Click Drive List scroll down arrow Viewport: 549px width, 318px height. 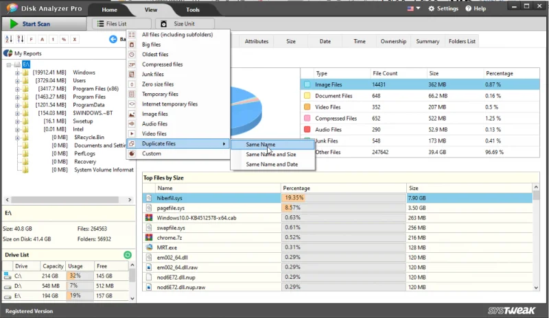(132, 298)
